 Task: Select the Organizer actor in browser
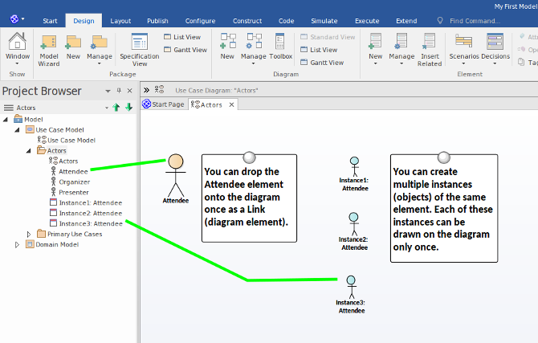74,182
